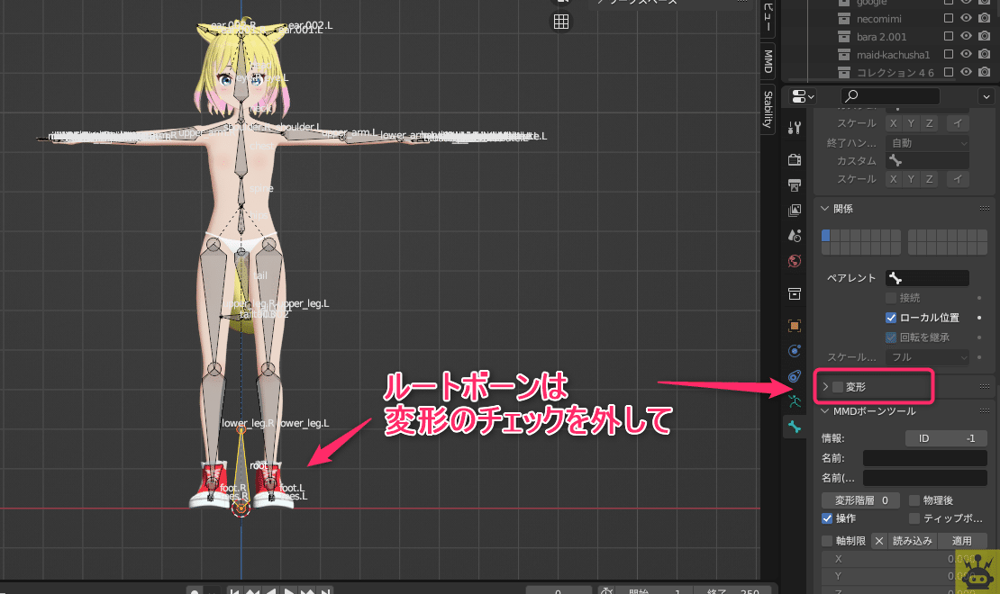Open the Object Constraints properties tab
The width and height of the screenshot is (1000, 594).
[795, 376]
